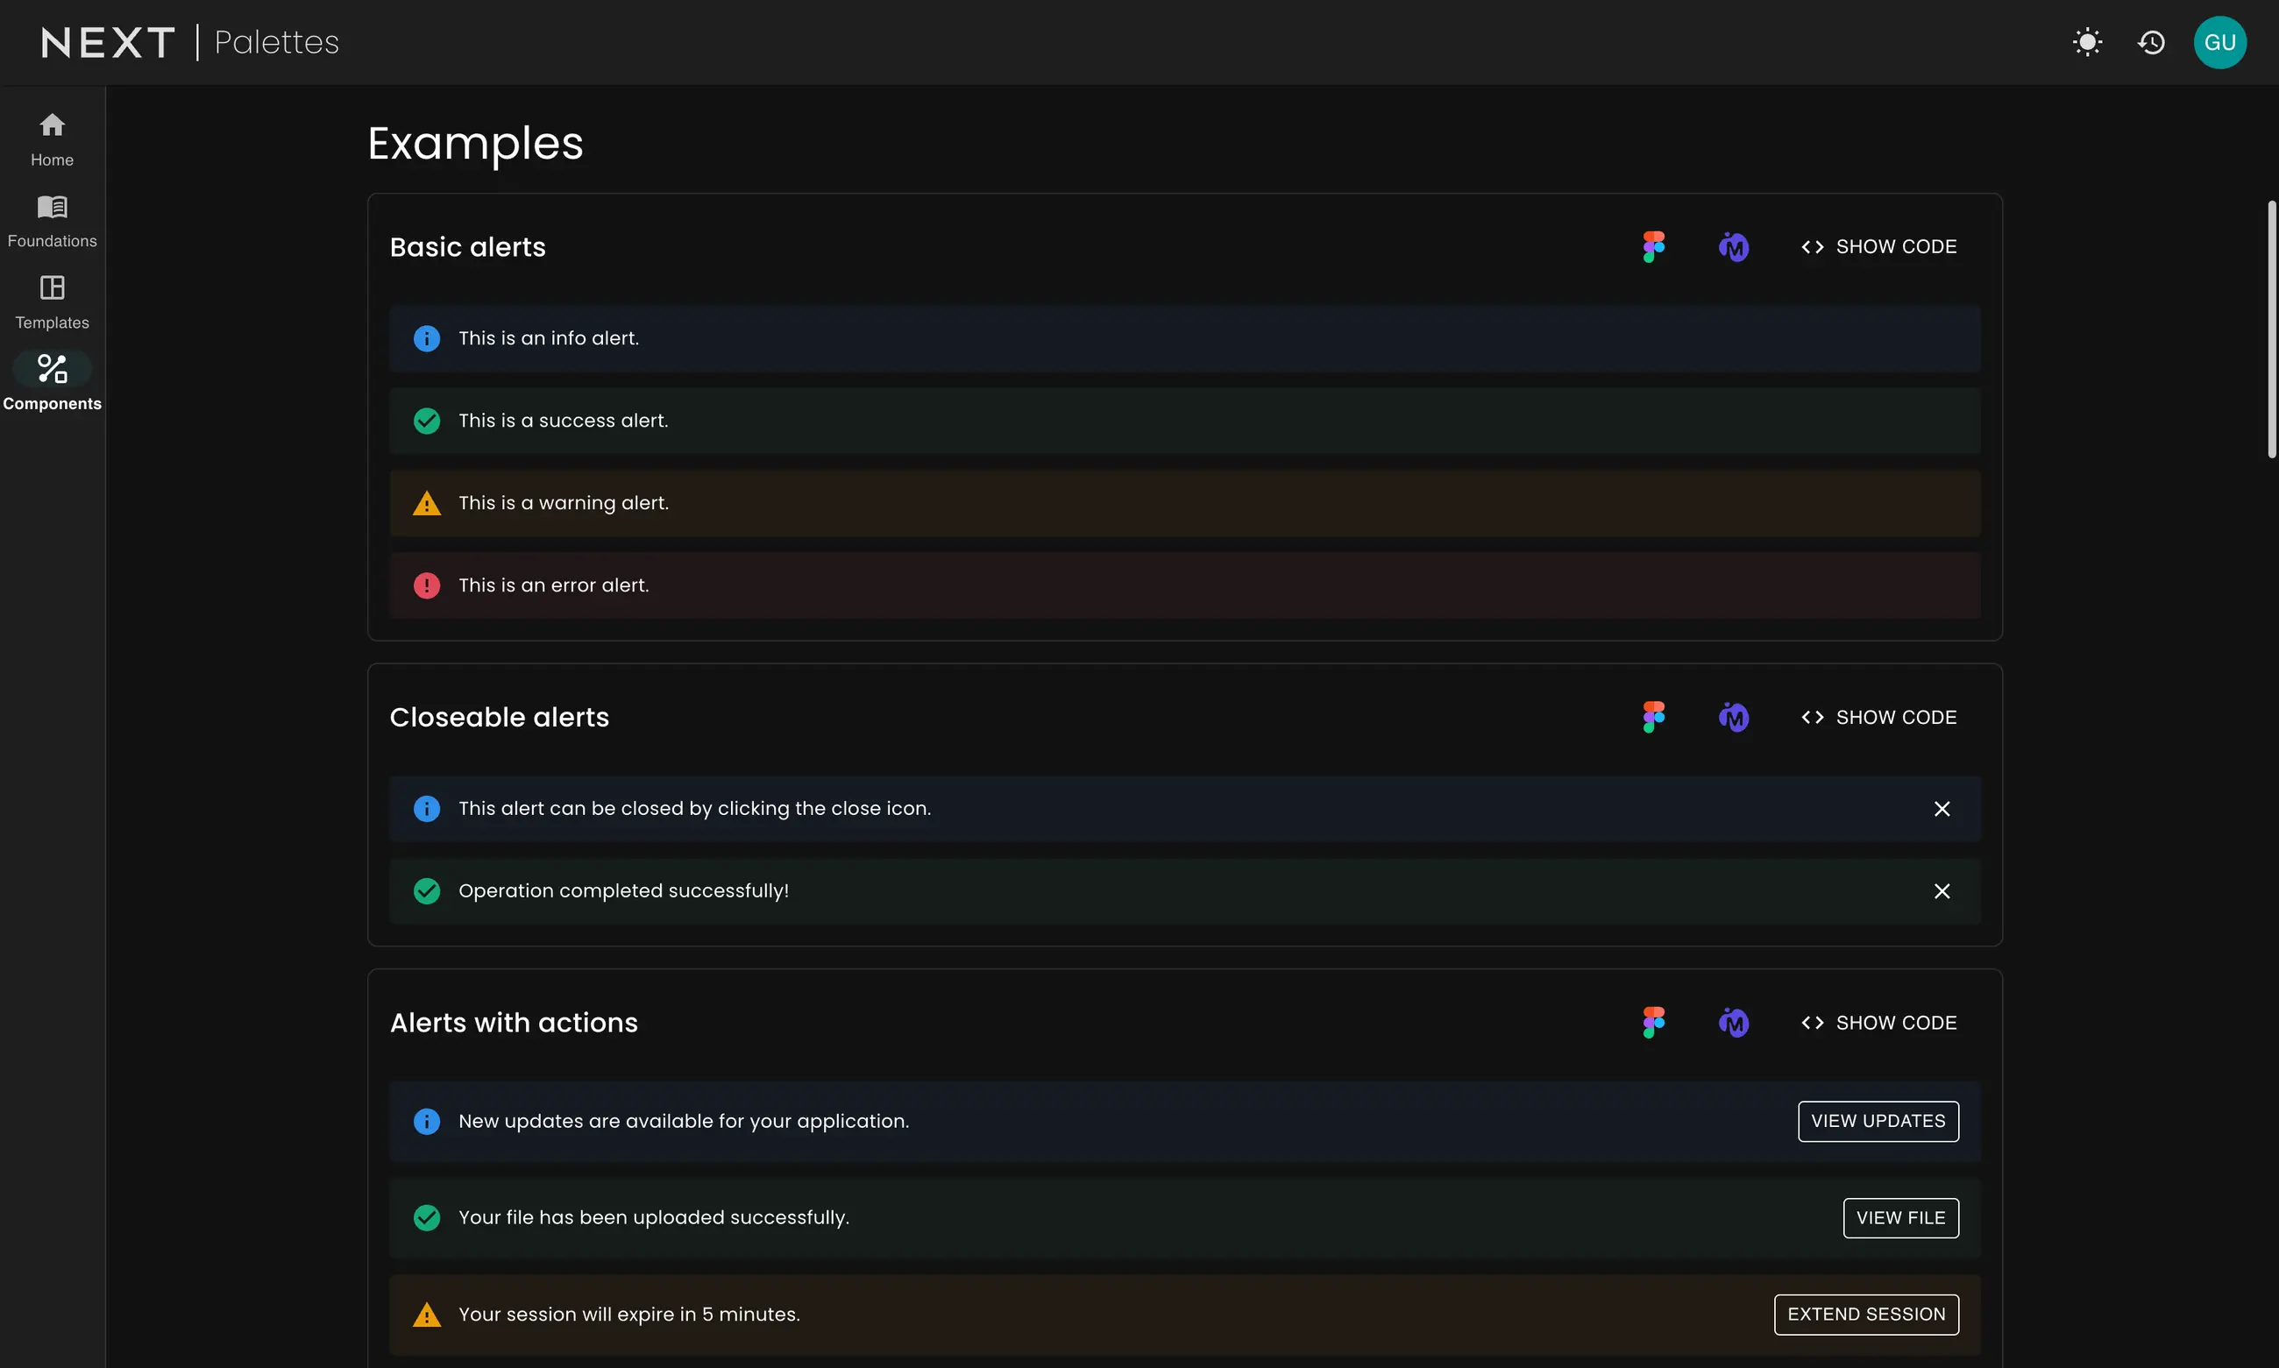Click the Extend Session button
Image resolution: width=2279 pixels, height=1368 pixels.
pos(1866,1315)
